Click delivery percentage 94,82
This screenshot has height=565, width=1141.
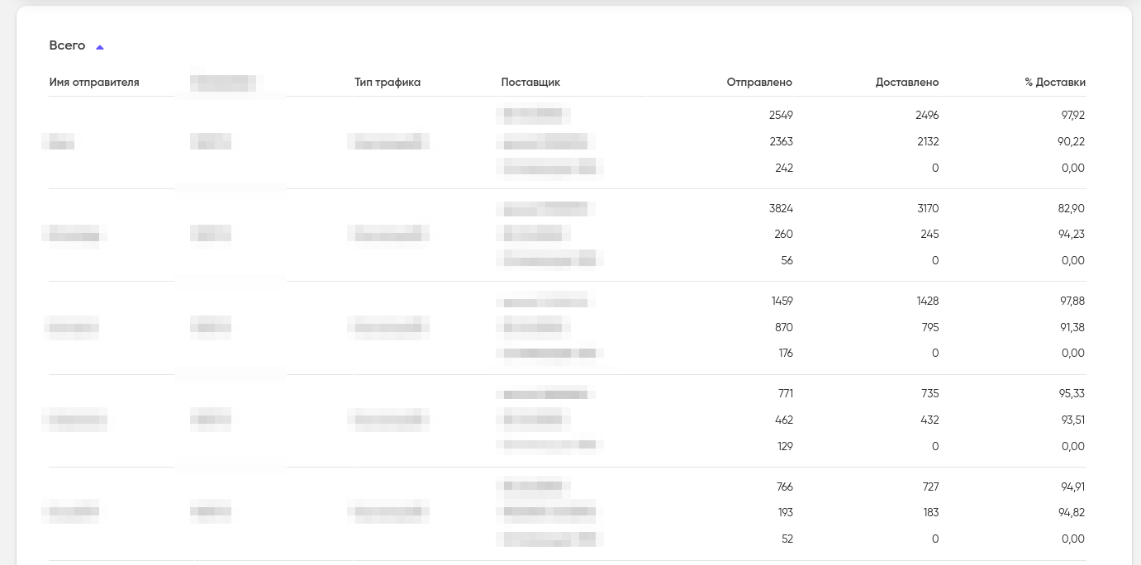tap(1072, 512)
